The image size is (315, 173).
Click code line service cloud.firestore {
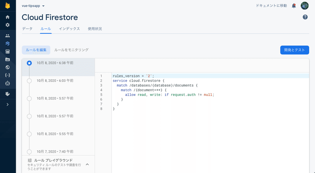click(x=139, y=81)
